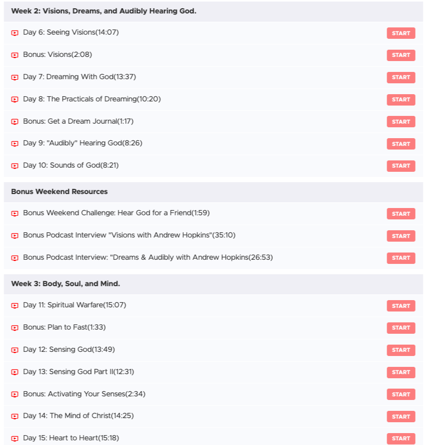
Task: Click video icon beside Day 10: Sounds of God
Action: coord(15,166)
